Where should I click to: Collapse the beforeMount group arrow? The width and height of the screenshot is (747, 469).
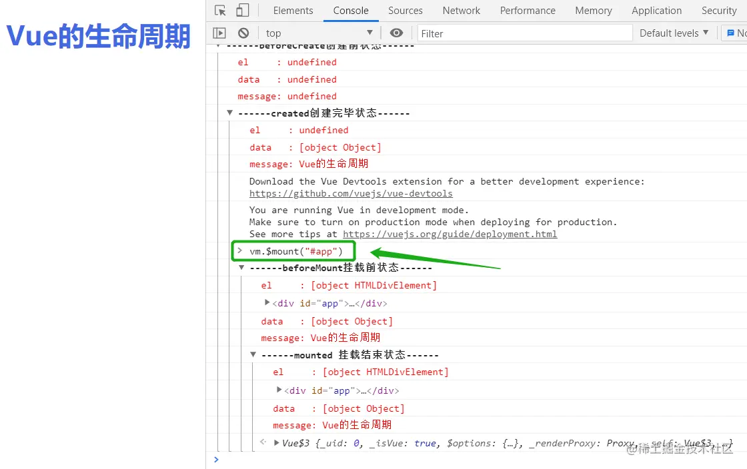click(241, 267)
